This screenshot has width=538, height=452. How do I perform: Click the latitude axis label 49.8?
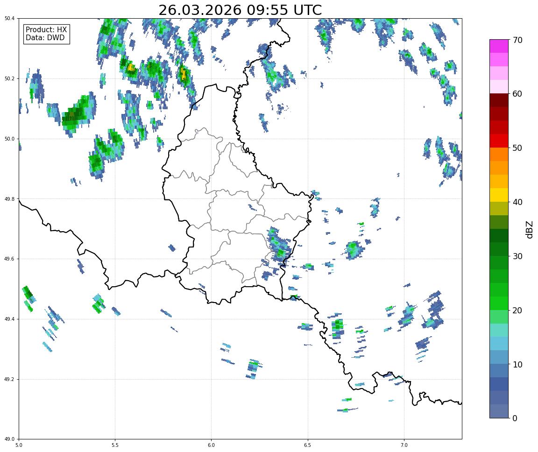pos(9,199)
